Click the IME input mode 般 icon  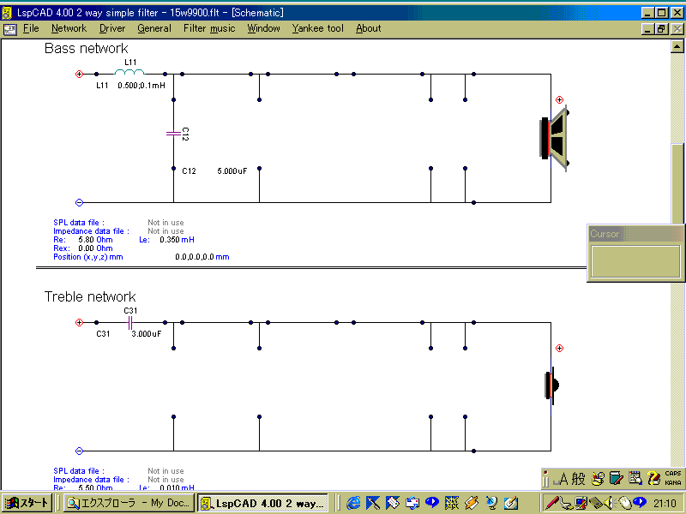pos(579,478)
